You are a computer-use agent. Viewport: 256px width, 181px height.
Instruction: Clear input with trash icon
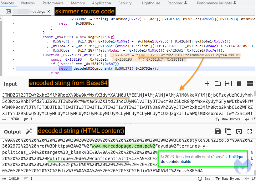239,83
